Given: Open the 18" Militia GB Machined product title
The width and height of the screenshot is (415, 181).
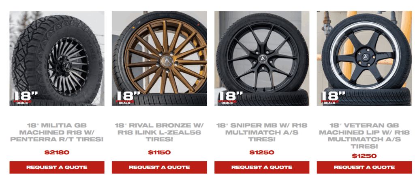Looking at the screenshot, I should point(57,132).
